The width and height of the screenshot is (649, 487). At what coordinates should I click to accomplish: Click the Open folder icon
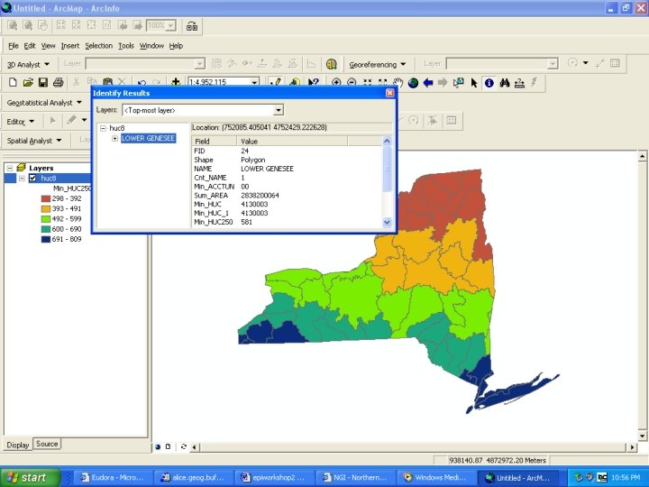[28, 82]
